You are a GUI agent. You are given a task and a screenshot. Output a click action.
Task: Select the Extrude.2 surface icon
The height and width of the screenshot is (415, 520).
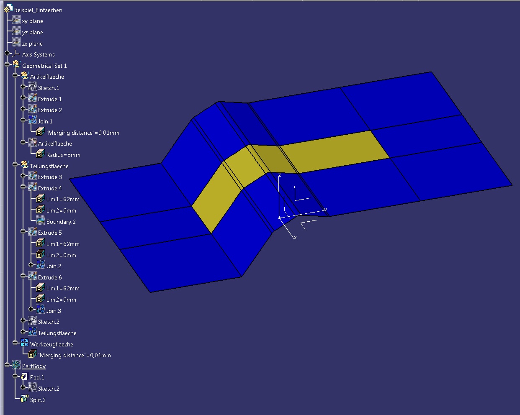tap(33, 109)
